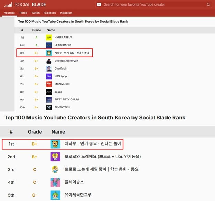
Task: Open the Cha Dabin channel link
Action: coord(61,68)
